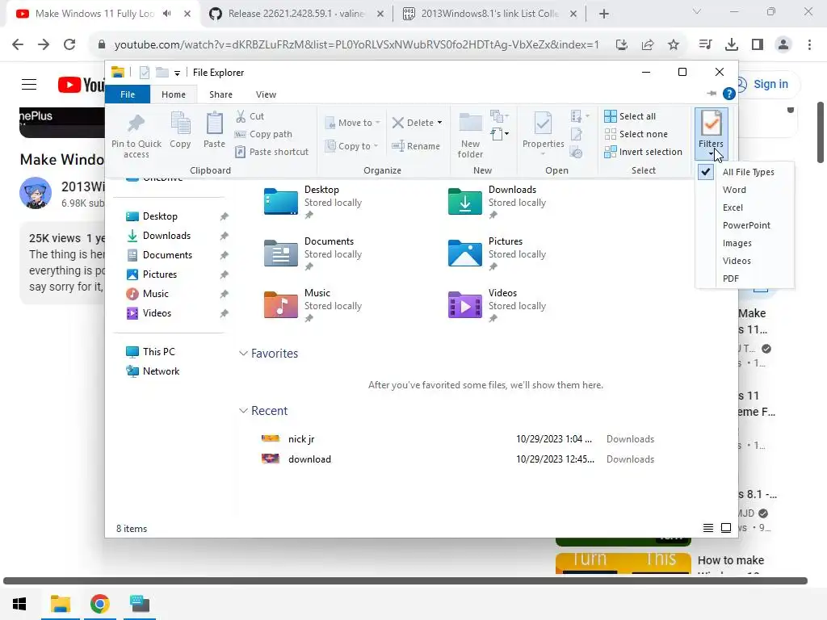Open the Properties button
The width and height of the screenshot is (827, 620).
click(x=544, y=134)
